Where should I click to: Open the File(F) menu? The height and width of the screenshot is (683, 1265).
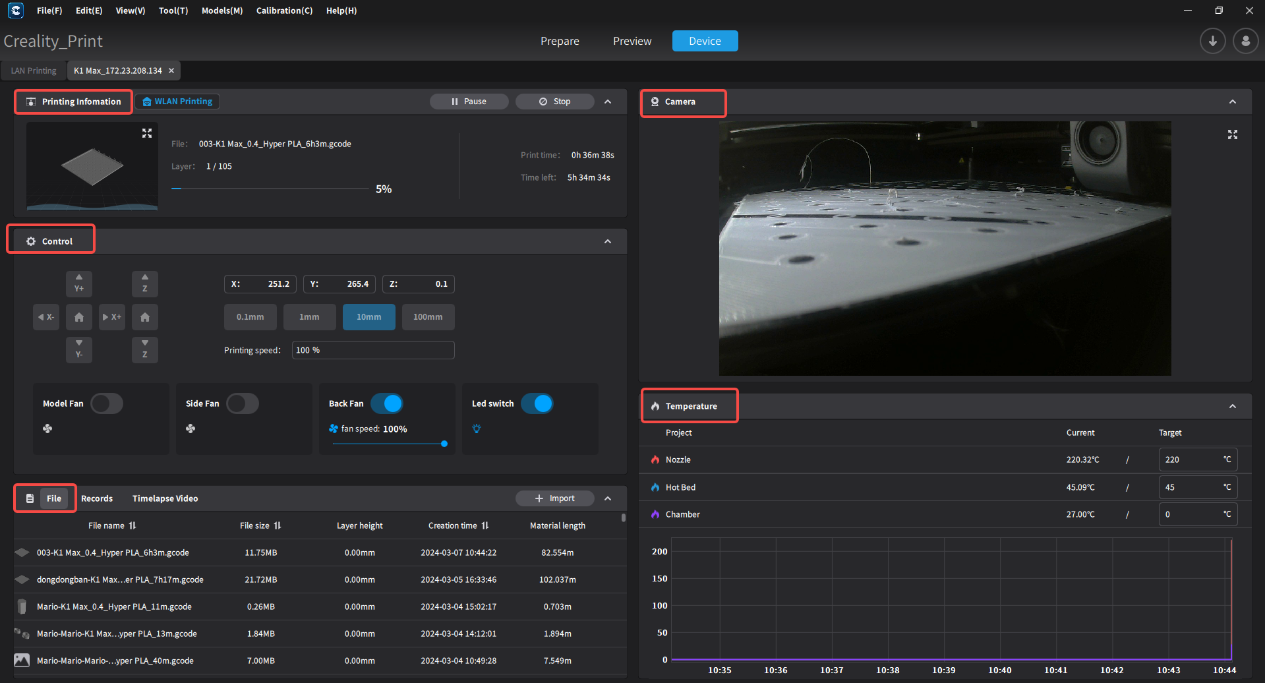pos(49,11)
